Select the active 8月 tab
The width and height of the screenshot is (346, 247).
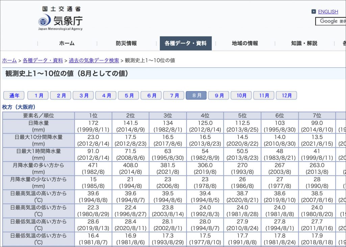(x=196, y=95)
